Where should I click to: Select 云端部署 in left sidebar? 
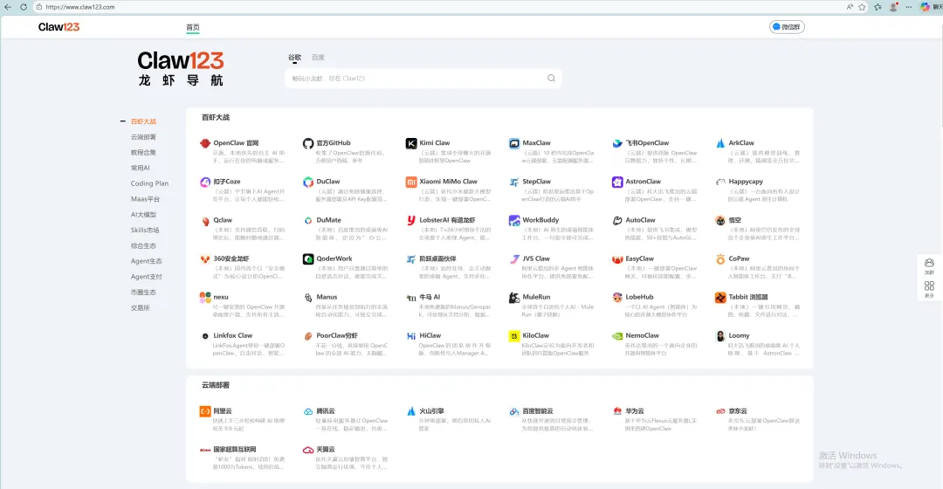(143, 137)
